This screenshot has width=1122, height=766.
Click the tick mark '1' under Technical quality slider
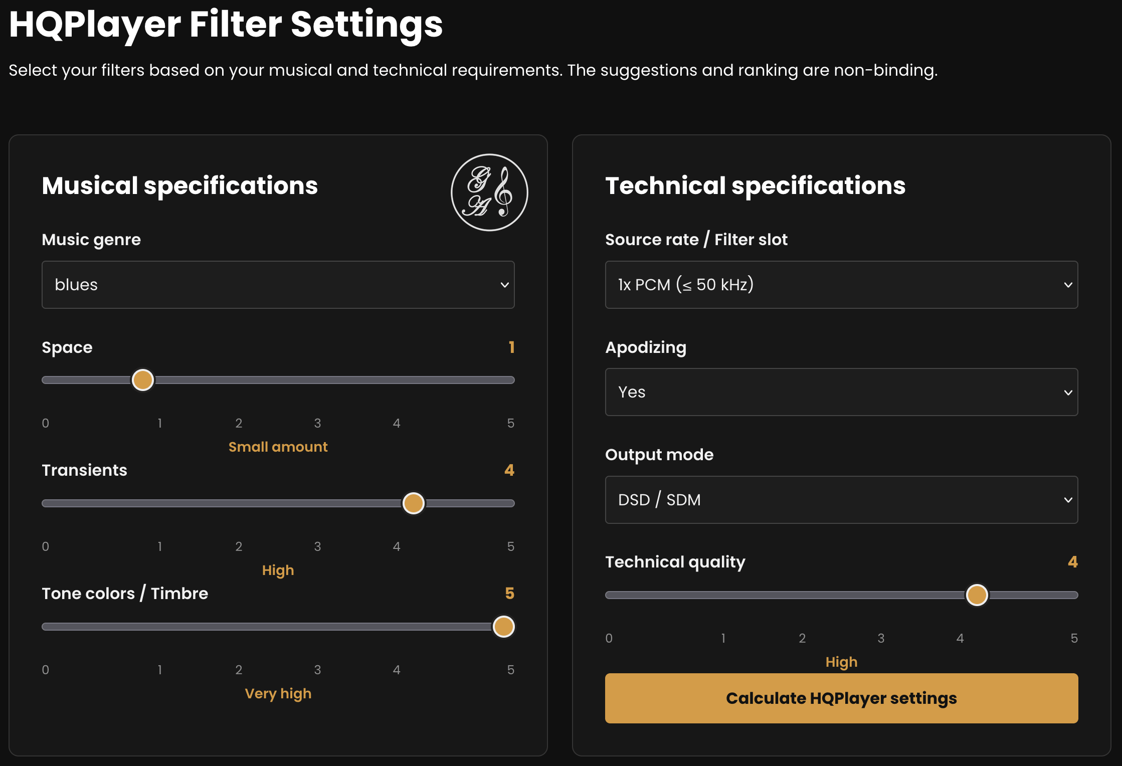coord(723,638)
